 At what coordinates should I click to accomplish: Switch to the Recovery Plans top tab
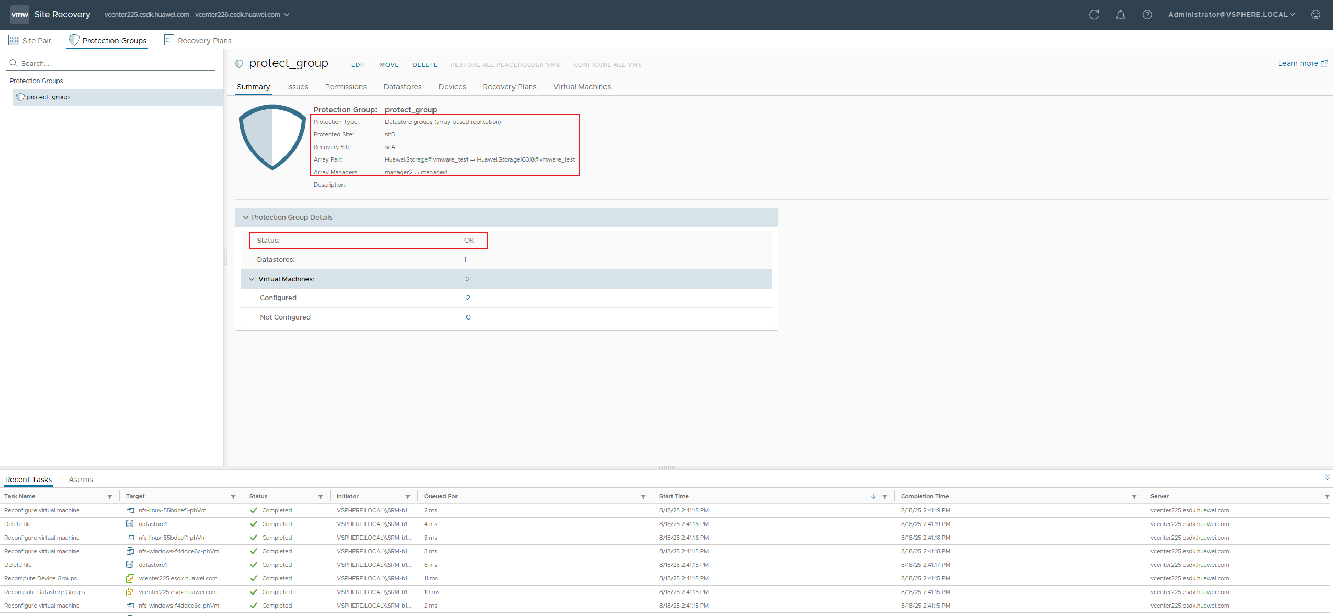(x=198, y=40)
